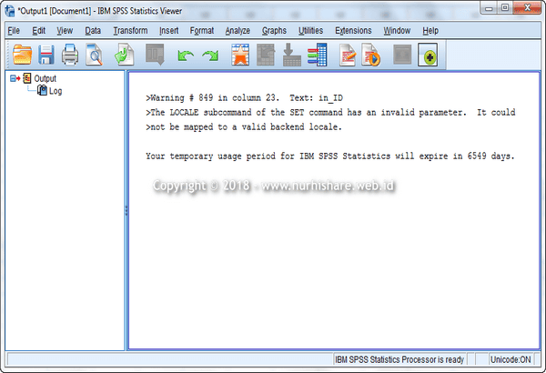Image resolution: width=546 pixels, height=373 pixels.
Task: Open the Format menu
Action: pos(202,31)
